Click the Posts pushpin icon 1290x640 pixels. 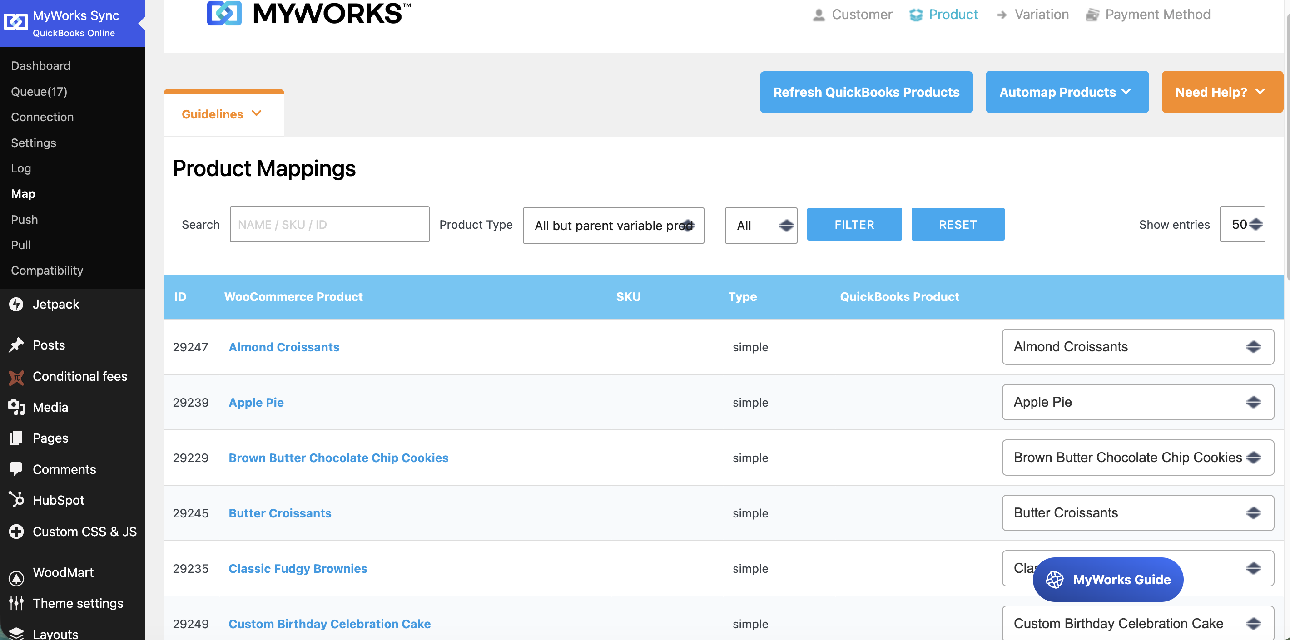(x=16, y=345)
